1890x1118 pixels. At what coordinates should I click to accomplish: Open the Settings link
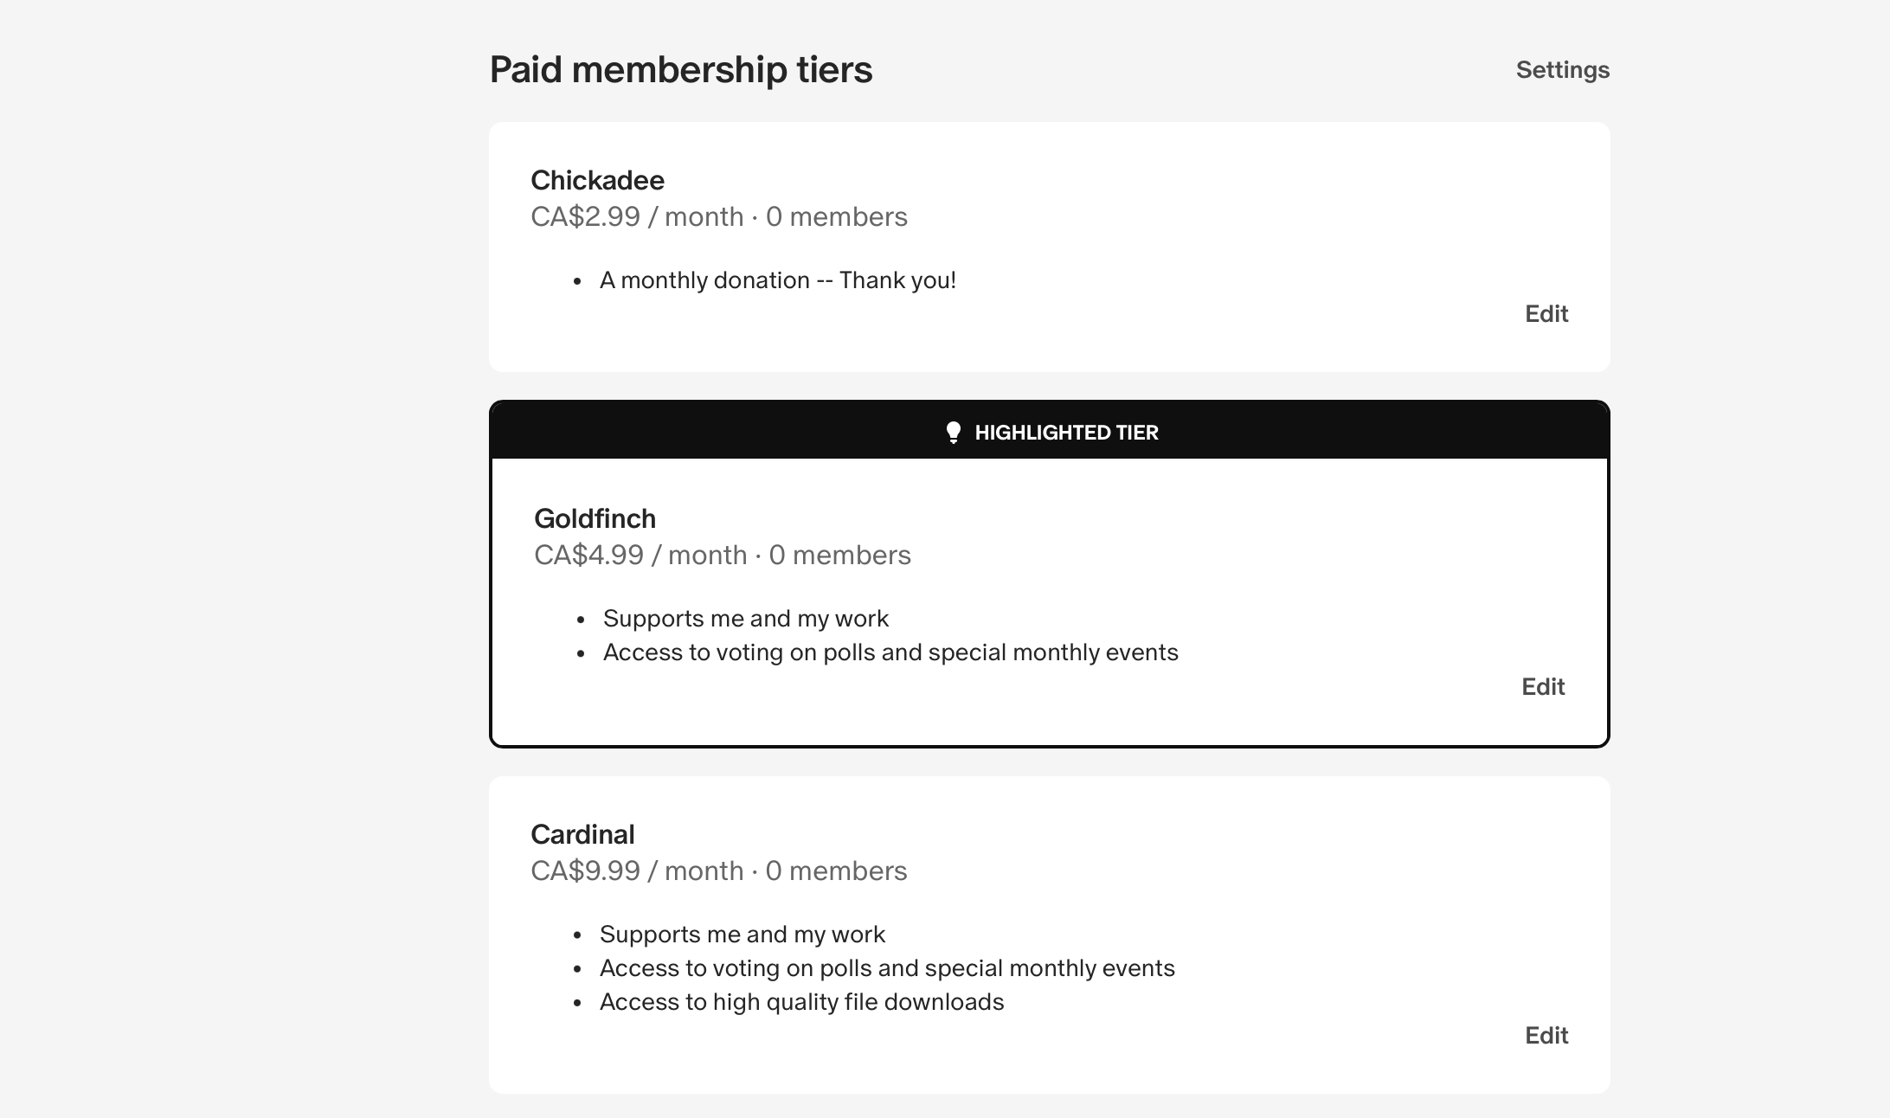[x=1562, y=70]
